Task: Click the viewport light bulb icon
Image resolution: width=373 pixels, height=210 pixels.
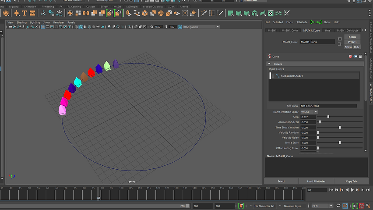Action: click(x=98, y=27)
